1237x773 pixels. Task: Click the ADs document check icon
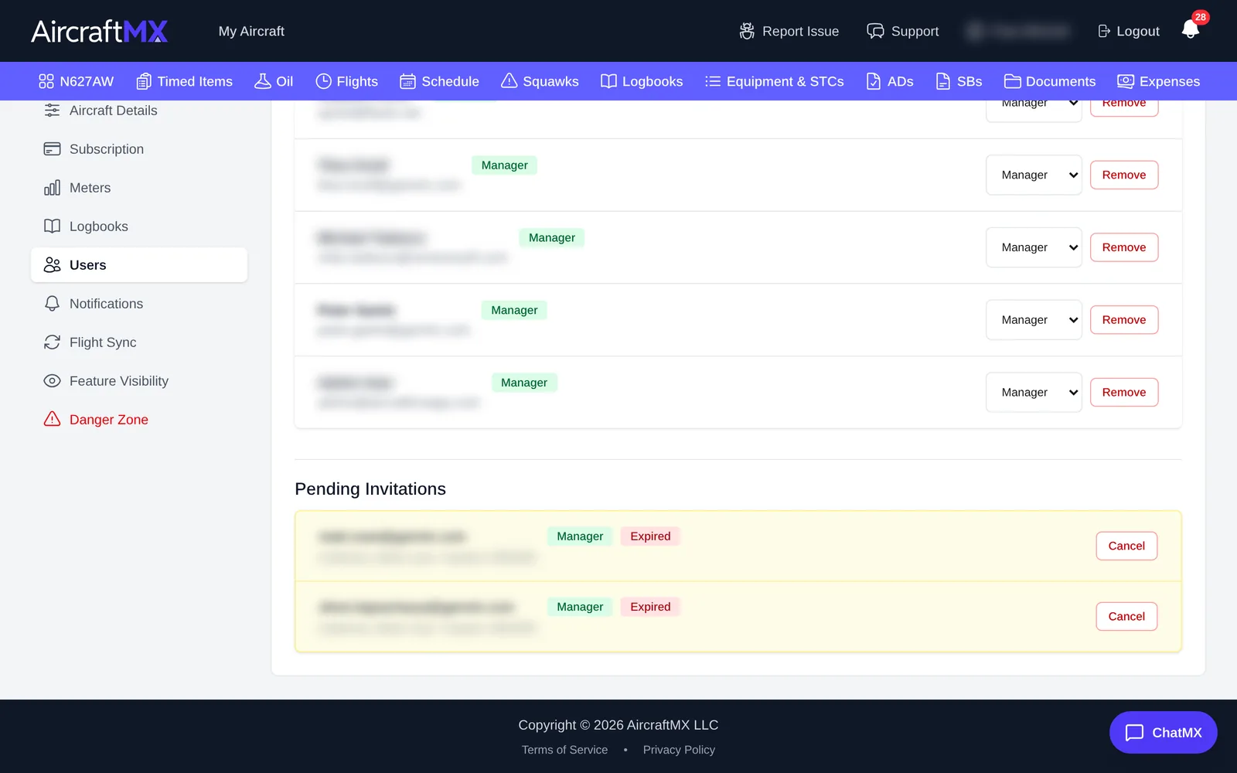click(x=874, y=81)
